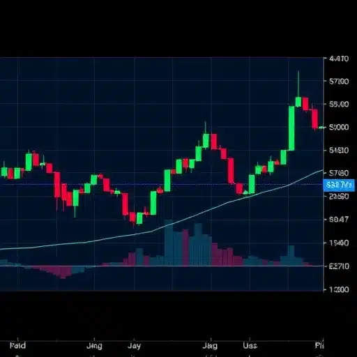Screen dimensions: 357x357
Task: Select the 'Uss' label on the time axis
Action: point(250,346)
